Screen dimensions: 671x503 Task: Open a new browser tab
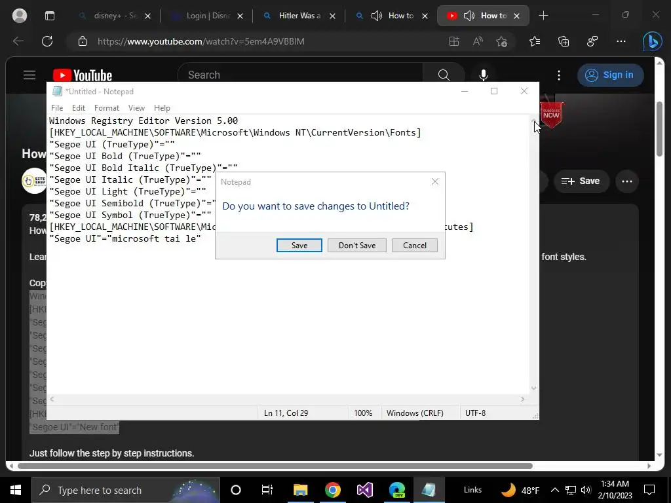click(543, 16)
